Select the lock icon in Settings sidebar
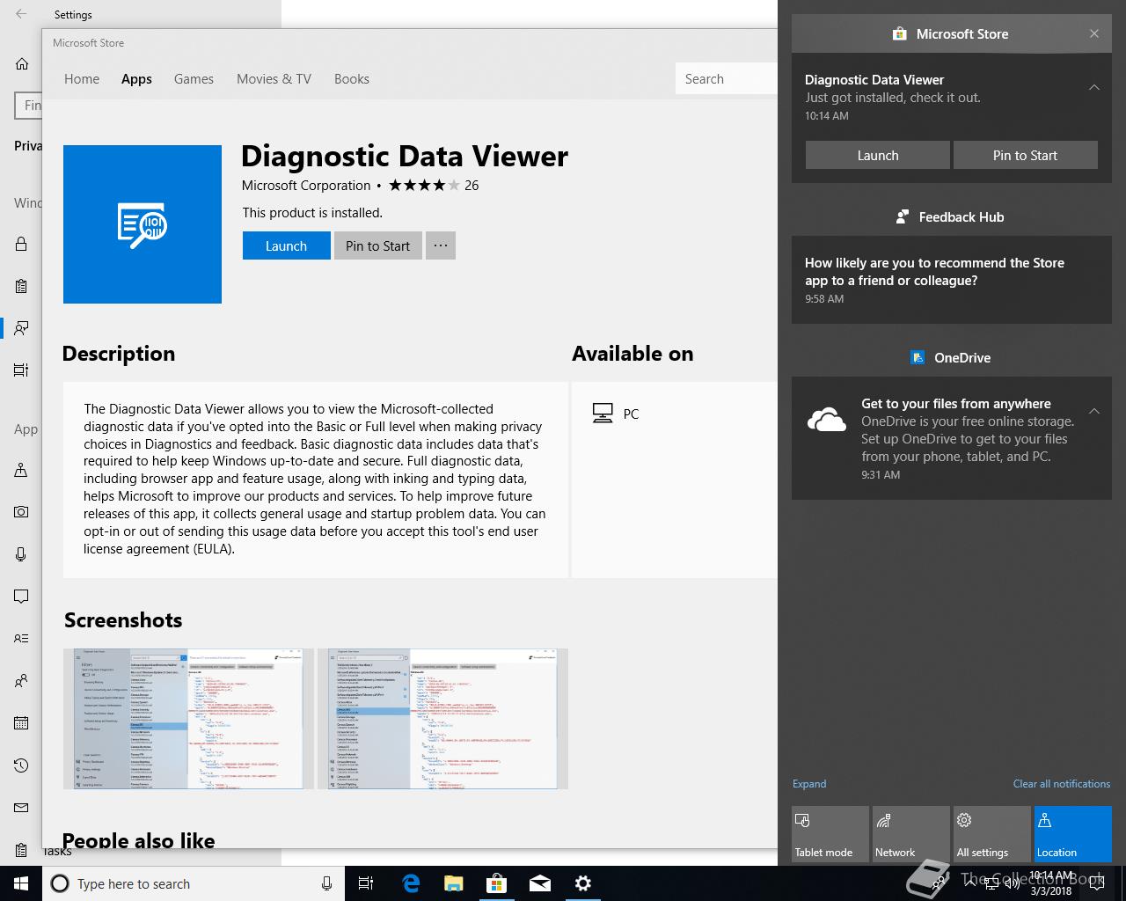 [21, 244]
